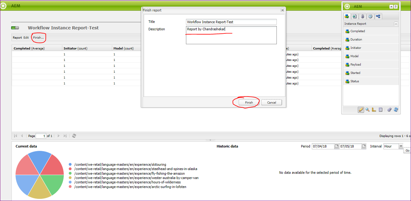Click the calendar icon beside the first Period date
Image resolution: width=411 pixels, height=201 pixels.
[x=336, y=146]
